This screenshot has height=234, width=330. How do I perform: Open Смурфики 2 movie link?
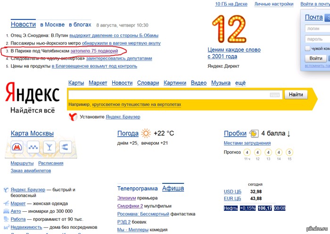[130, 206]
